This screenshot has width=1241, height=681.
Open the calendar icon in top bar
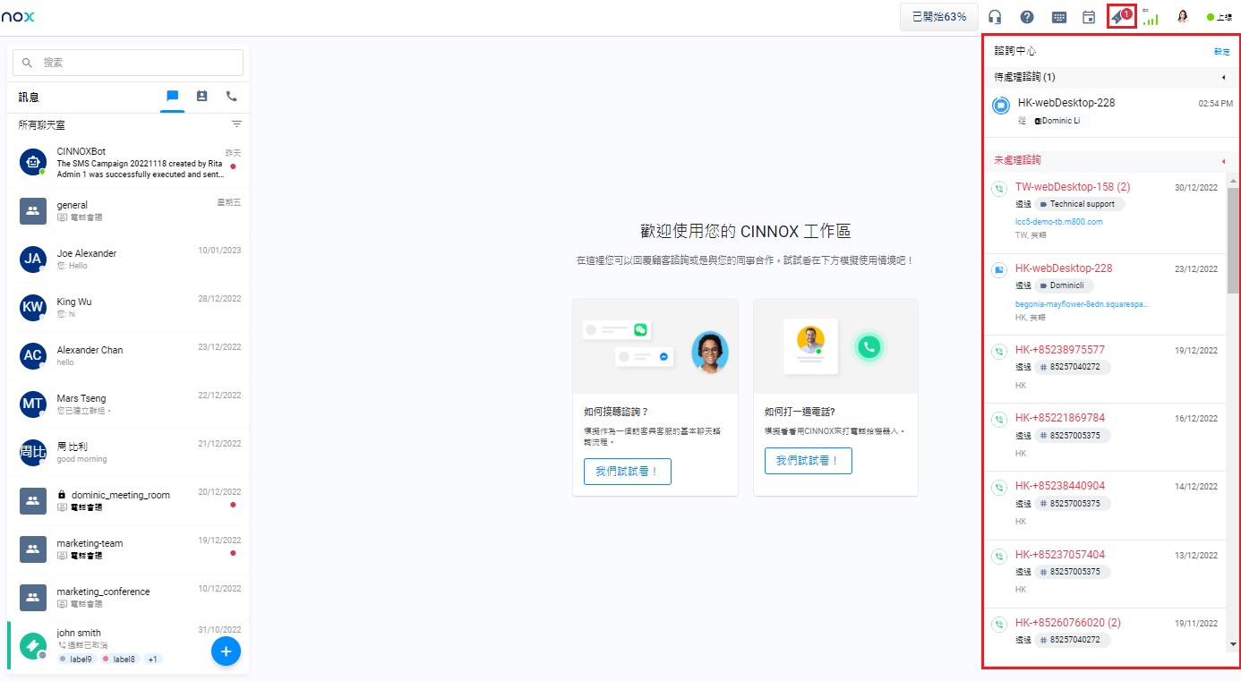tap(1089, 17)
